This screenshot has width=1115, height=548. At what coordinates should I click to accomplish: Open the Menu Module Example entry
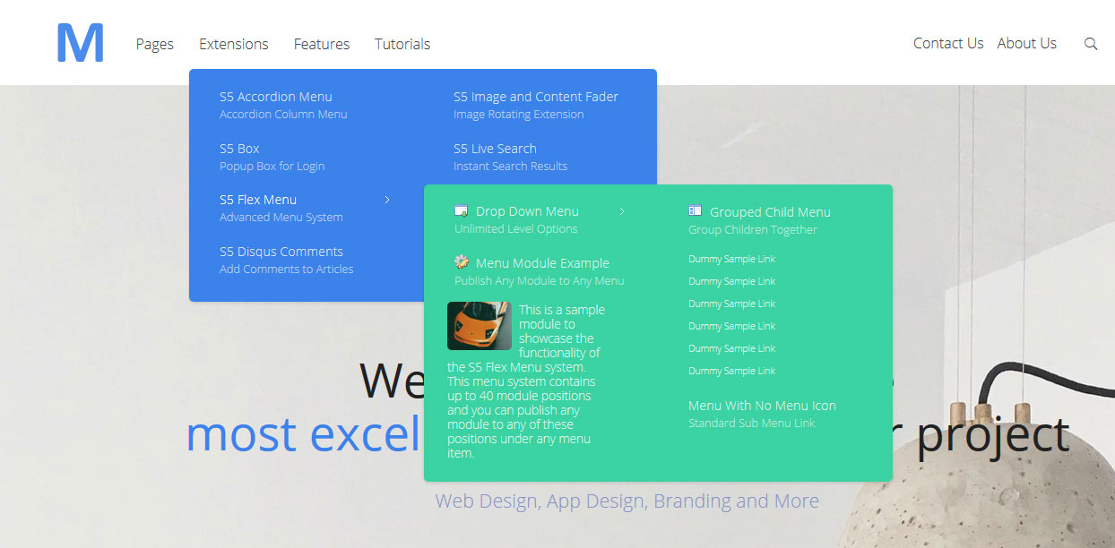pyautogui.click(x=542, y=263)
